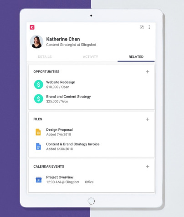Screen dimensions: 184x217
Task: Switch to the Activity tab
Action: (90, 57)
